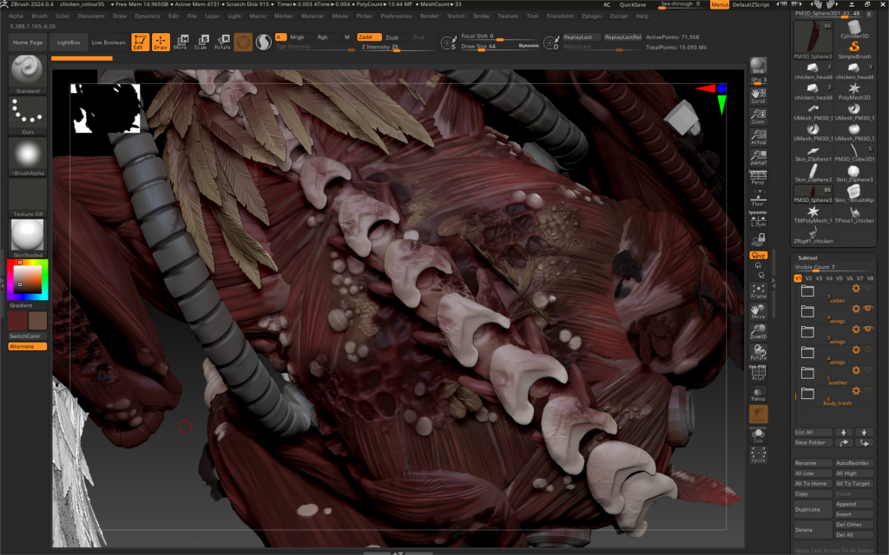Expand the feather subtool folder
The width and height of the screenshot is (889, 555).
point(807,373)
